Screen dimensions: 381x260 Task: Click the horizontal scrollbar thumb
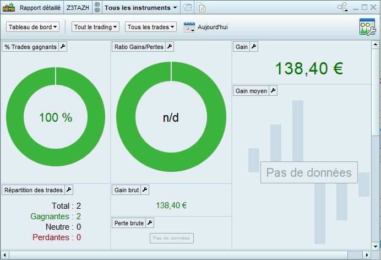click(x=178, y=255)
